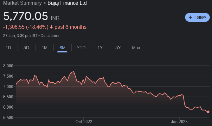
Task: Click the past 6 months label
Action: (x=70, y=27)
